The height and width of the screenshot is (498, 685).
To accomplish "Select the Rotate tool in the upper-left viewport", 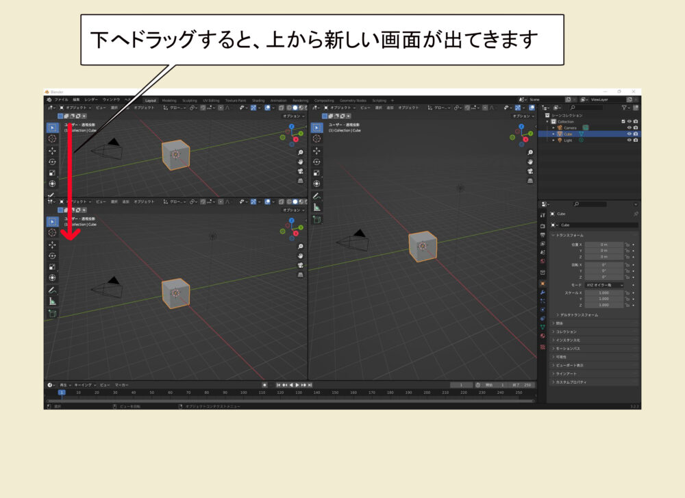I will click(x=53, y=162).
